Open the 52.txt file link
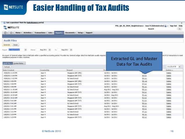 [144, 98]
